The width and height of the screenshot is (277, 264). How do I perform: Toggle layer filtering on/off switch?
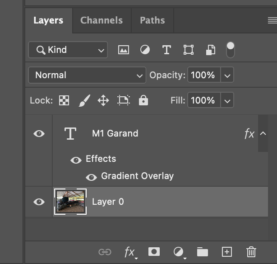point(231,50)
